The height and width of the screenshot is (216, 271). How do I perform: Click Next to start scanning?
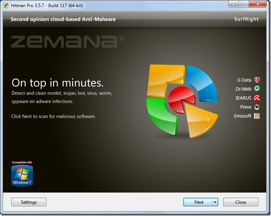198,202
